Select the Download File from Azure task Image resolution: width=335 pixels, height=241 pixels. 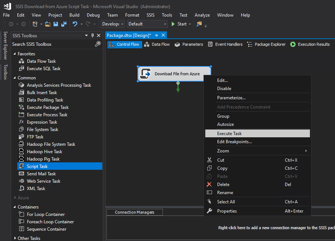[174, 74]
